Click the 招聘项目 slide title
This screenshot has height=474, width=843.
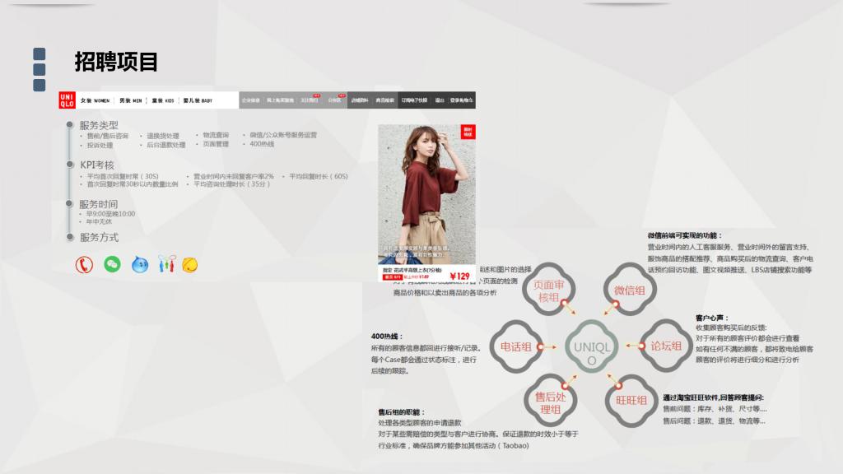pyautogui.click(x=116, y=62)
